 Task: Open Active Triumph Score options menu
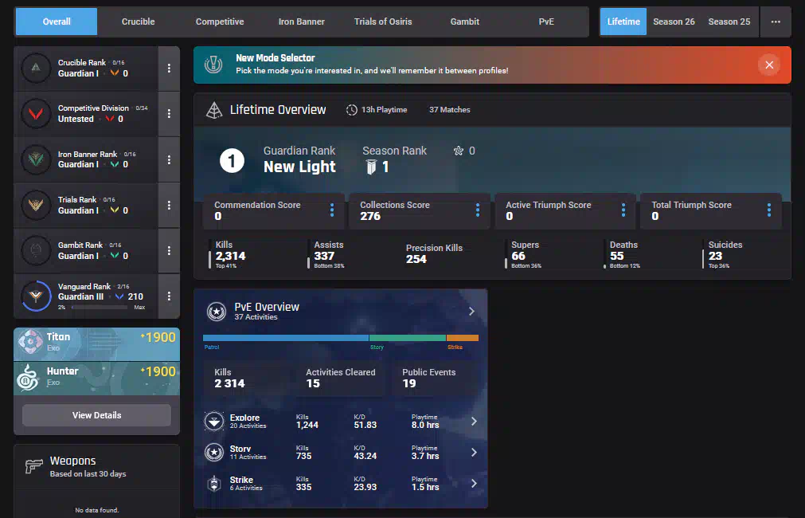tap(623, 210)
